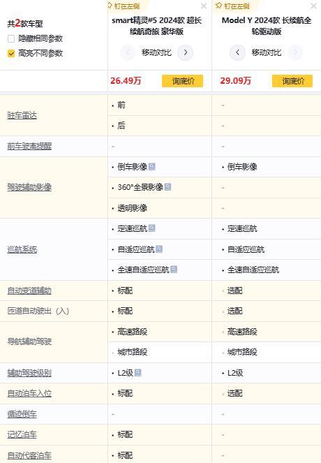This screenshot has width=321, height=463.
Task: Click the pin icon above Model Y column
Action: click(218, 6)
